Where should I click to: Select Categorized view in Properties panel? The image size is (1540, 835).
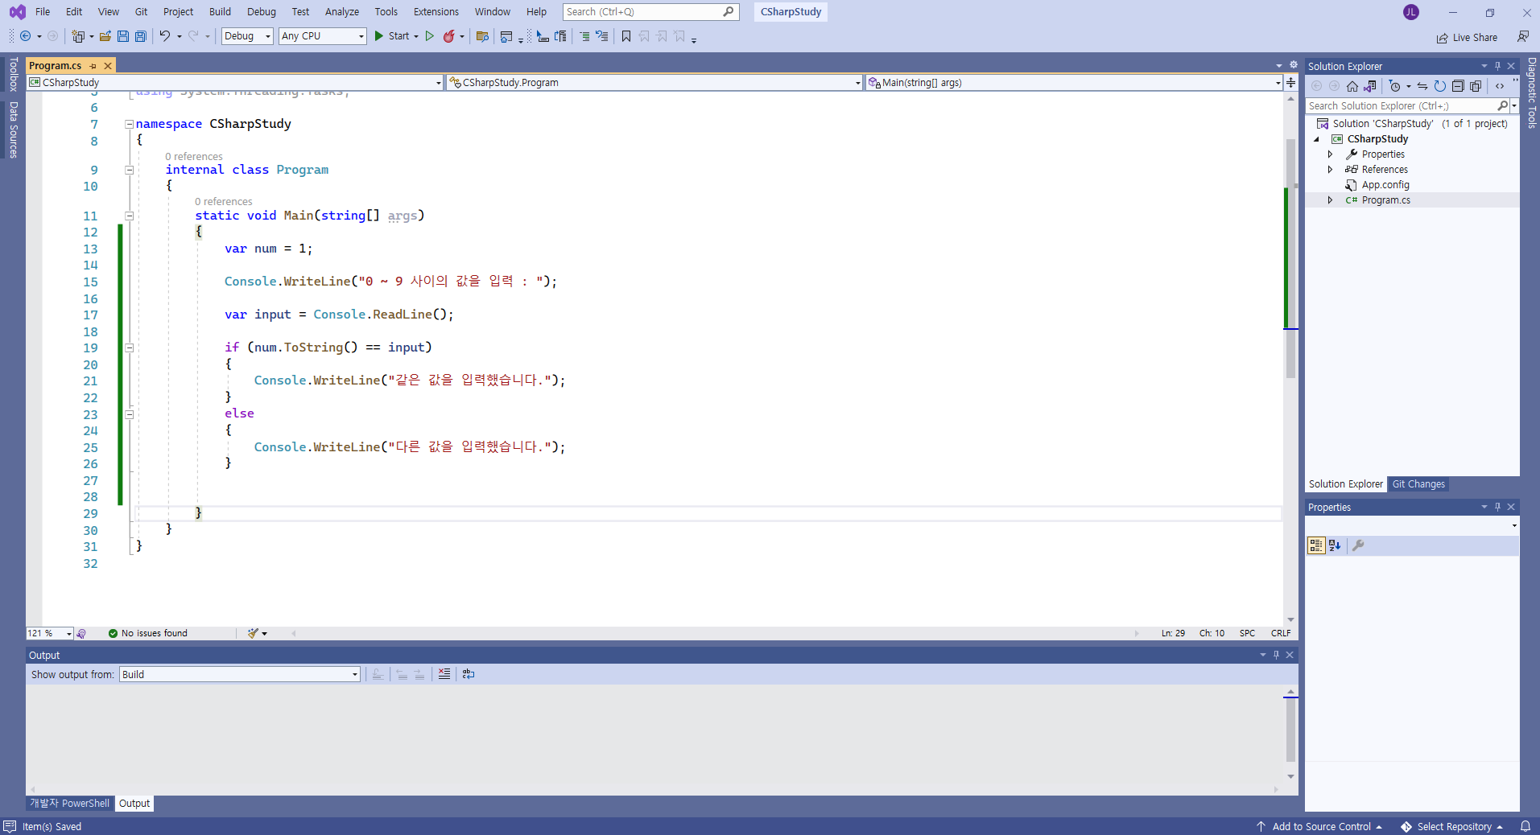(x=1316, y=545)
